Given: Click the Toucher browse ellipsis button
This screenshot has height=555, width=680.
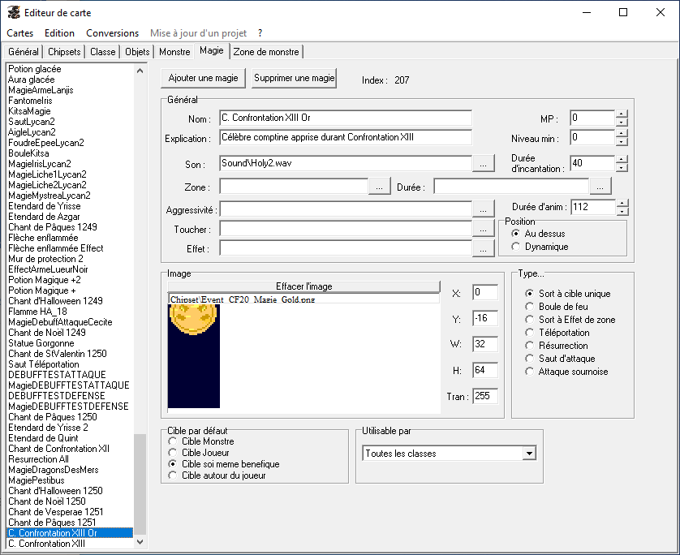Looking at the screenshot, I should click(x=484, y=230).
